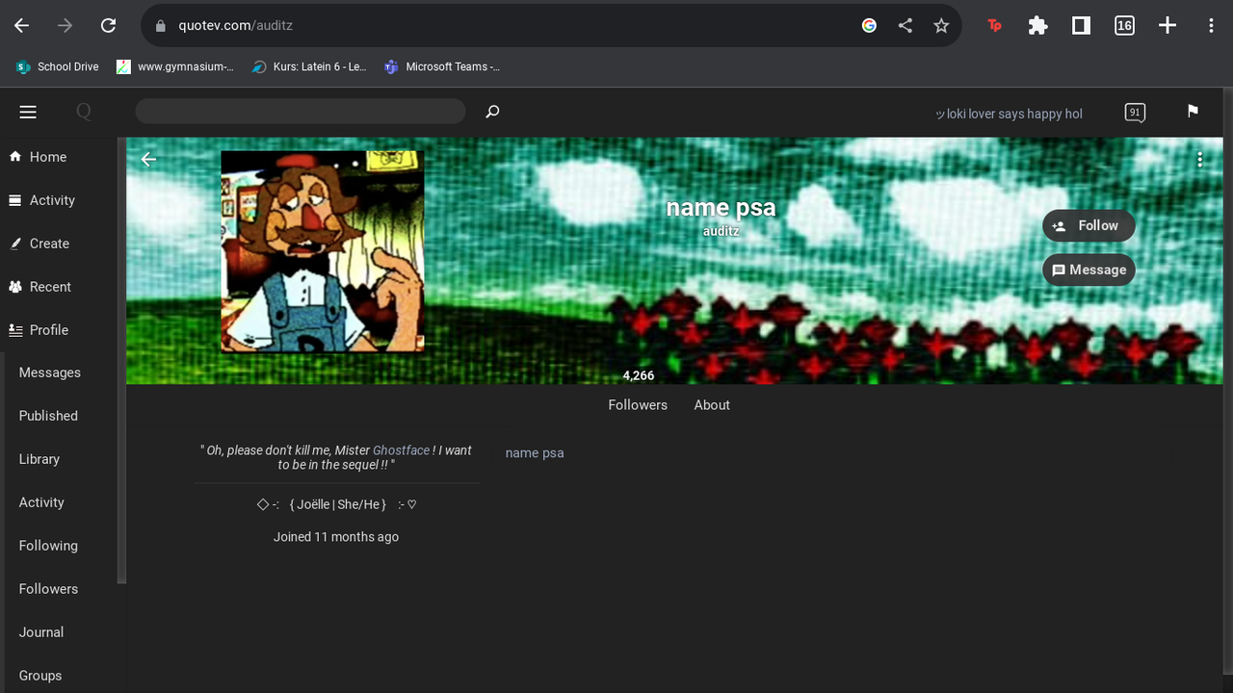Click the Joëlle | She/He text

tap(337, 504)
